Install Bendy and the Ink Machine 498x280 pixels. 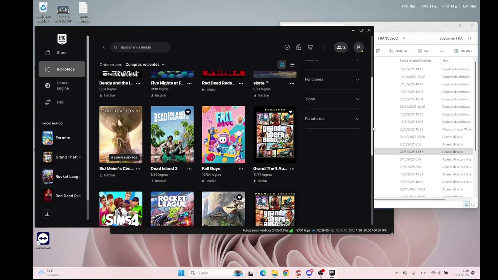[x=107, y=95]
